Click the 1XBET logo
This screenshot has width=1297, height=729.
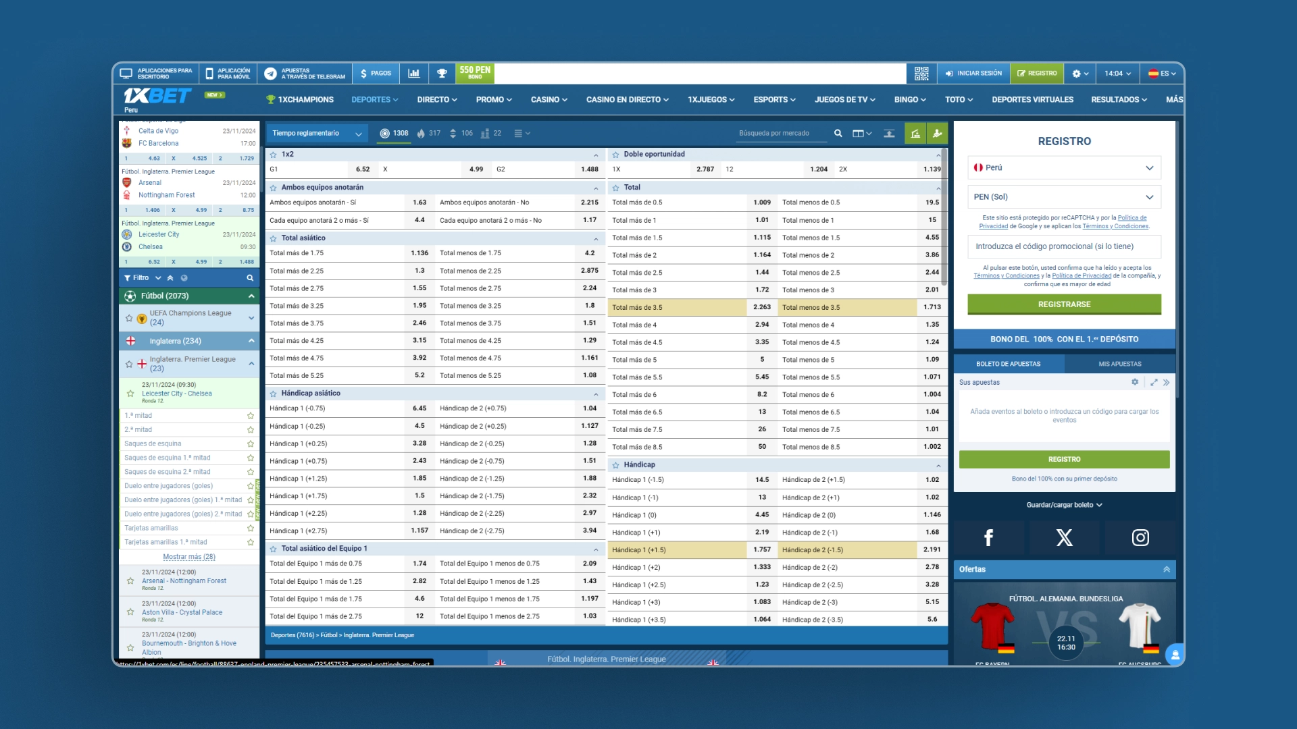pos(157,96)
